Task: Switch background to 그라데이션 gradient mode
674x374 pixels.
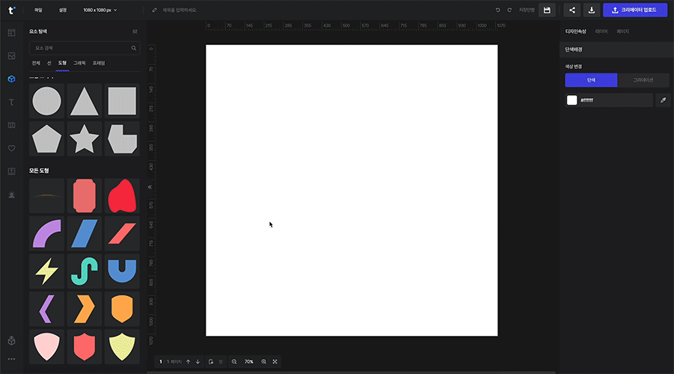Action: pyautogui.click(x=643, y=80)
